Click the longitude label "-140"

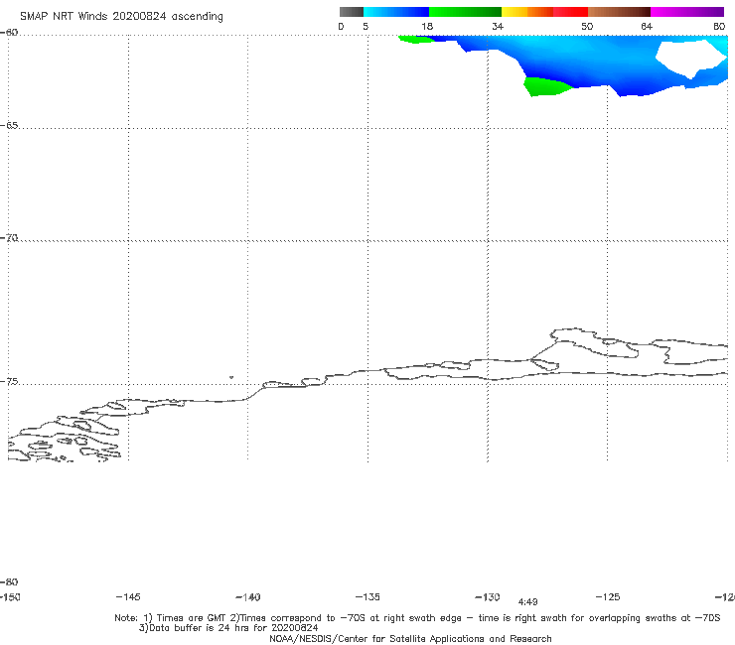248,596
